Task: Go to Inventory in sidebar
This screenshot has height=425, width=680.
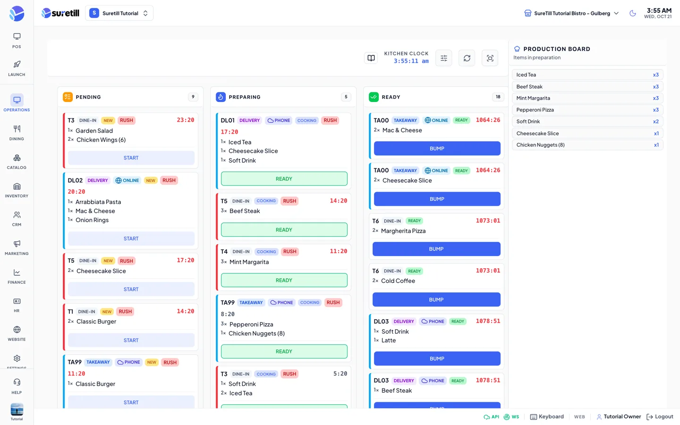Action: click(17, 190)
